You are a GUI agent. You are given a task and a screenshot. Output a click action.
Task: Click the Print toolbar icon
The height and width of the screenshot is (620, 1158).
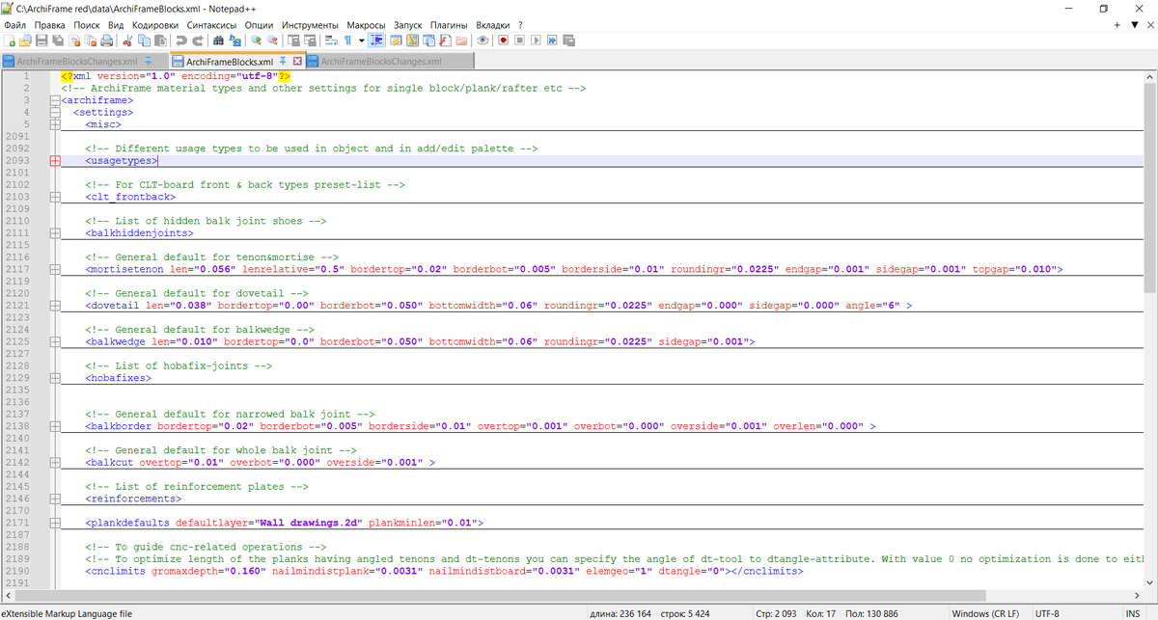tap(107, 40)
